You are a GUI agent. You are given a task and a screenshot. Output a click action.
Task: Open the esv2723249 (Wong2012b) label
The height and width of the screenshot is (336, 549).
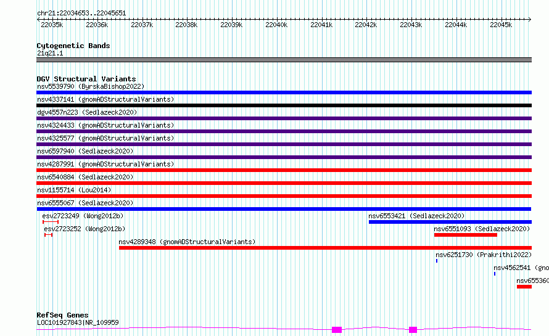(x=83, y=216)
